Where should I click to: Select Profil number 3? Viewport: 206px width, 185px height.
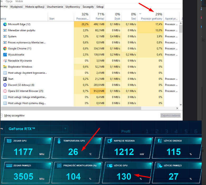[x=167, y=131]
